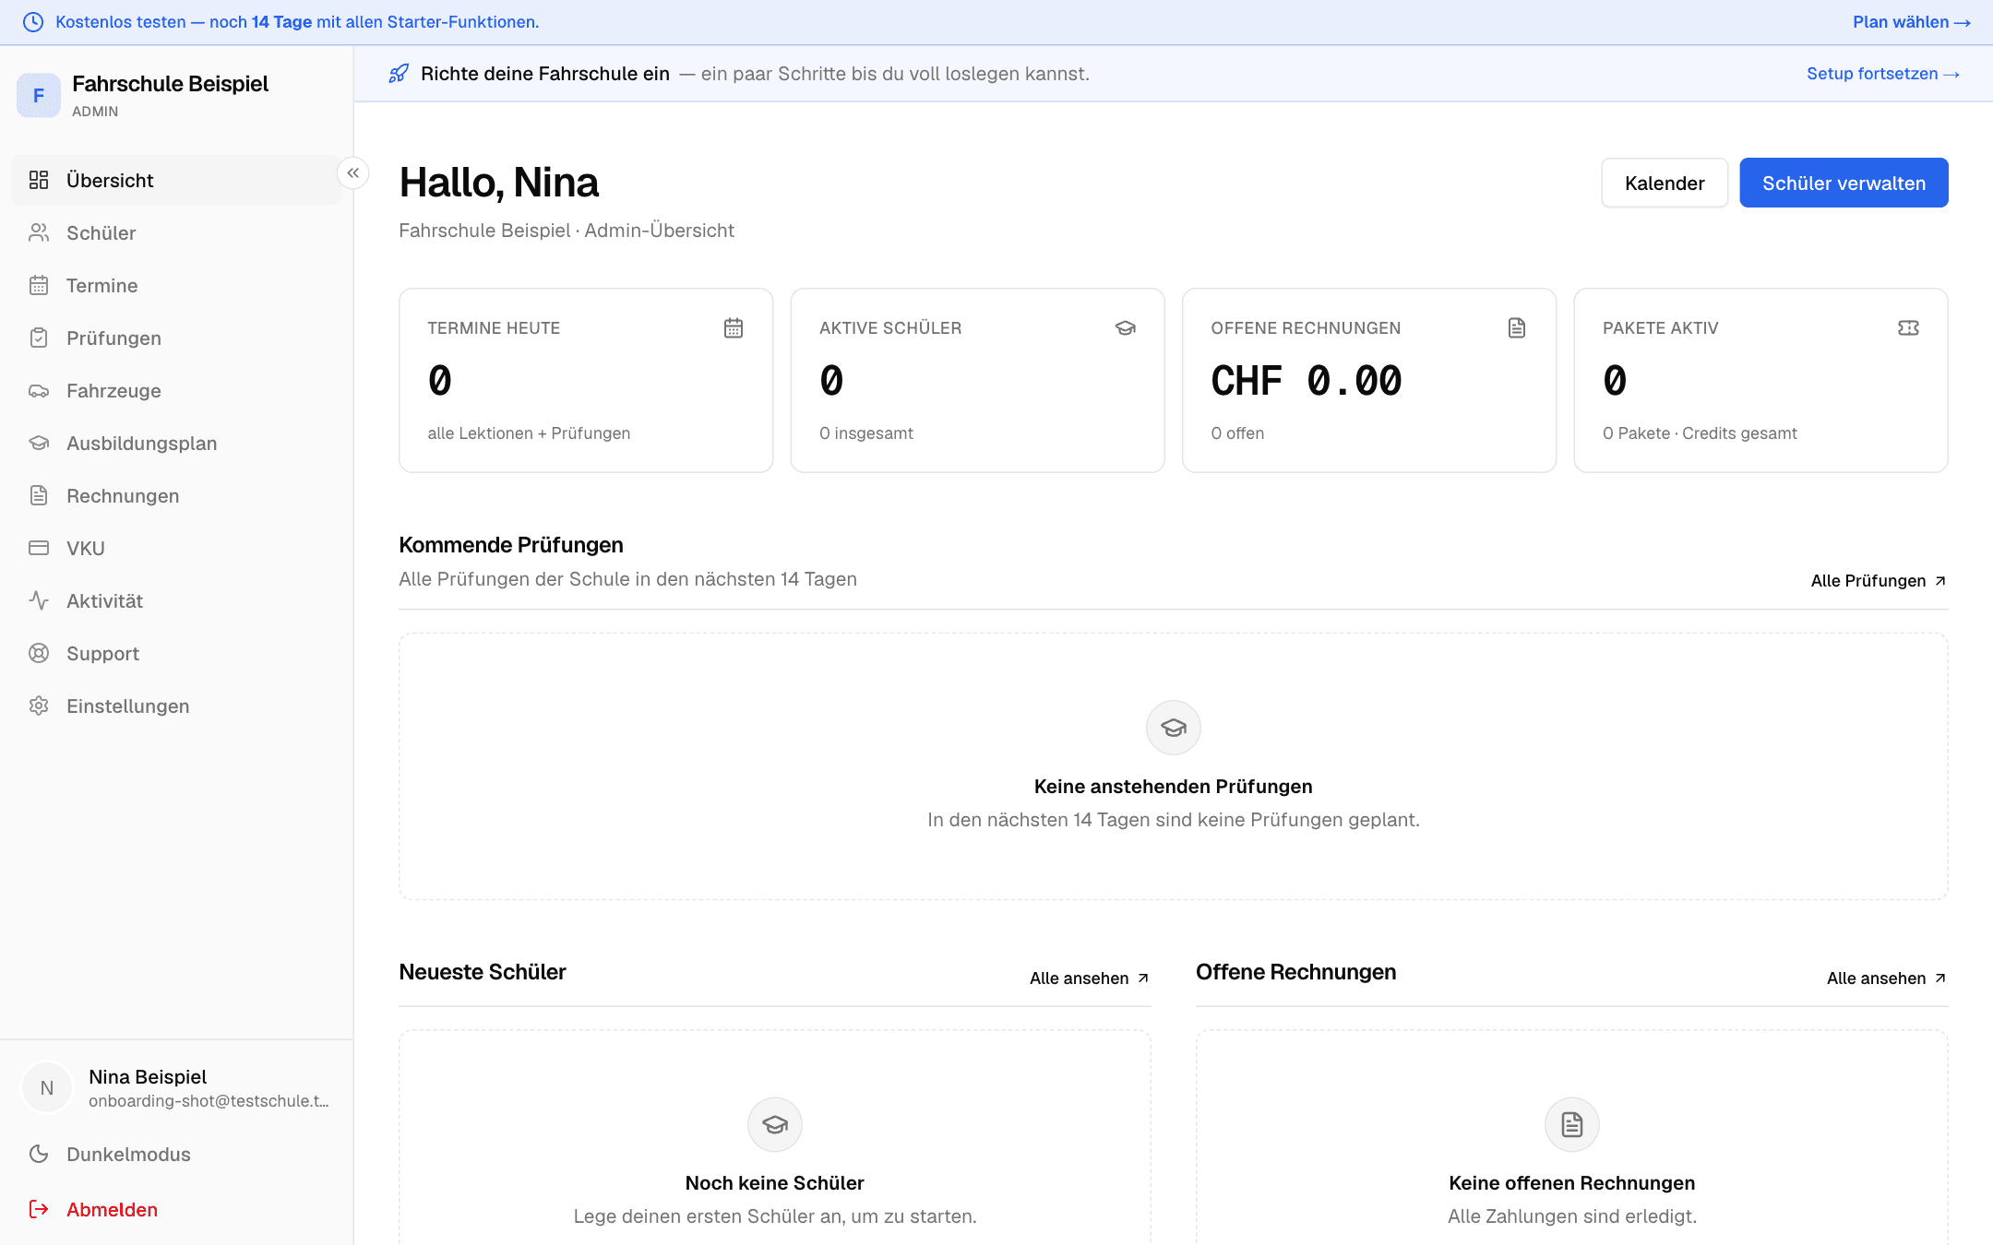
Task: Click the Support lifebuoy icon in sidebar
Action: point(39,653)
